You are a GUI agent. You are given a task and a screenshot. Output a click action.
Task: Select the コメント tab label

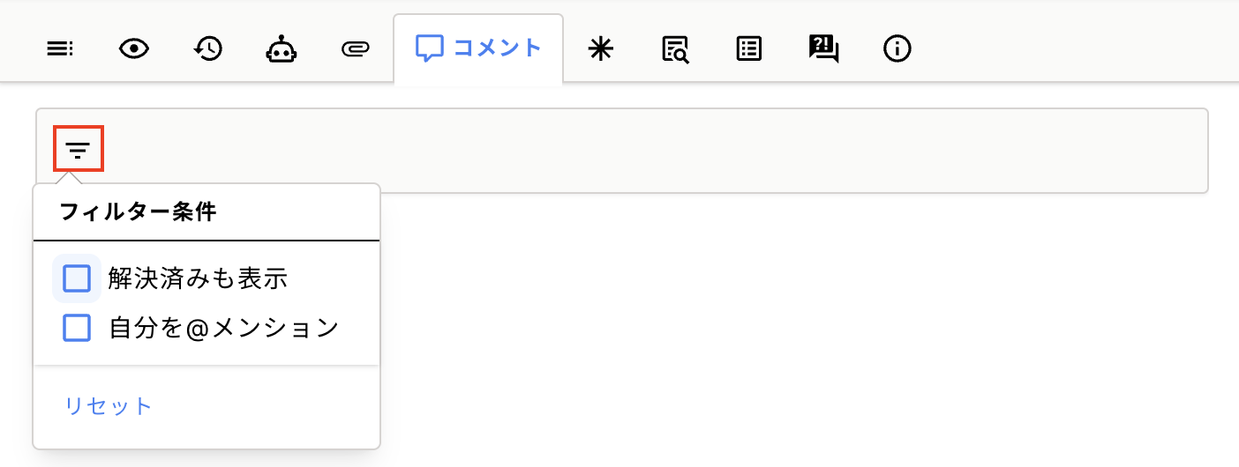coord(497,48)
